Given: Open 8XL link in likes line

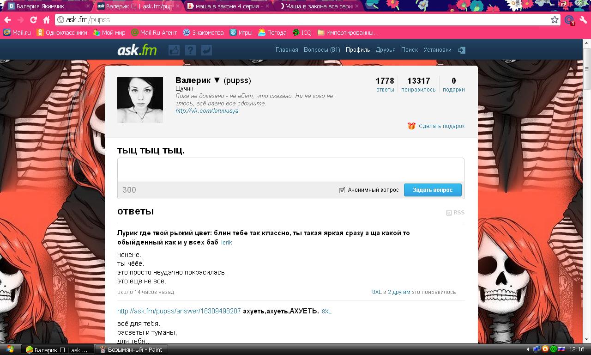Looking at the screenshot, I should click(x=377, y=292).
